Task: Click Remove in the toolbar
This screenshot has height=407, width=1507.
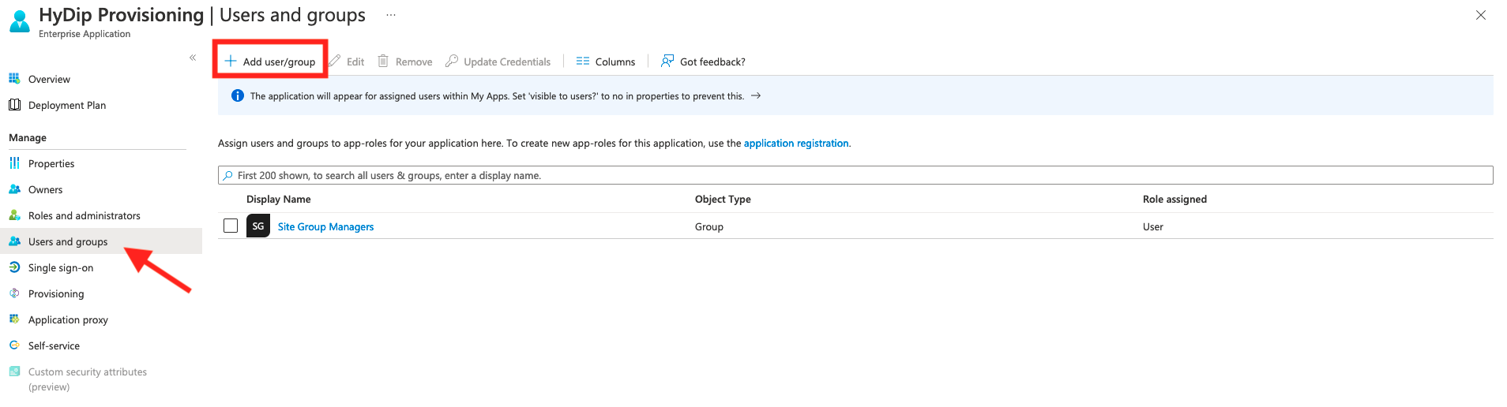Action: click(x=414, y=62)
